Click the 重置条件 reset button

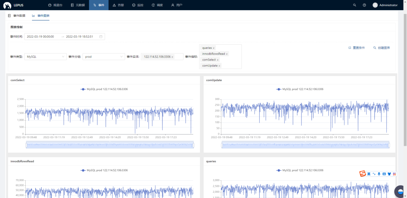coord(357,48)
